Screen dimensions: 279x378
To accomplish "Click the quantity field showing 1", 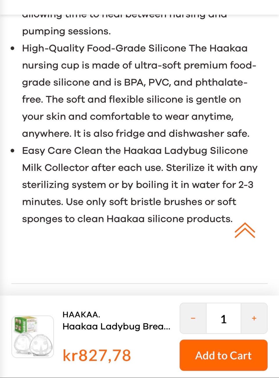I will (x=223, y=318).
